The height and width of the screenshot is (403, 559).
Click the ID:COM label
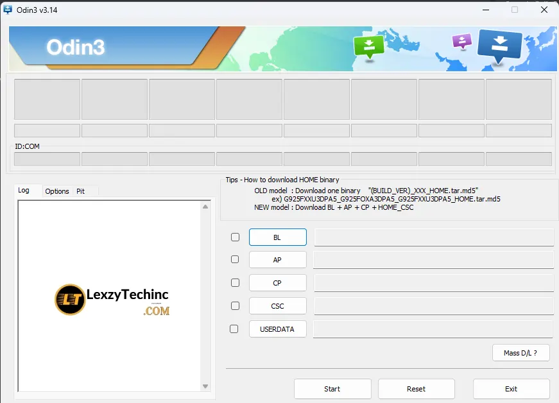pos(27,146)
